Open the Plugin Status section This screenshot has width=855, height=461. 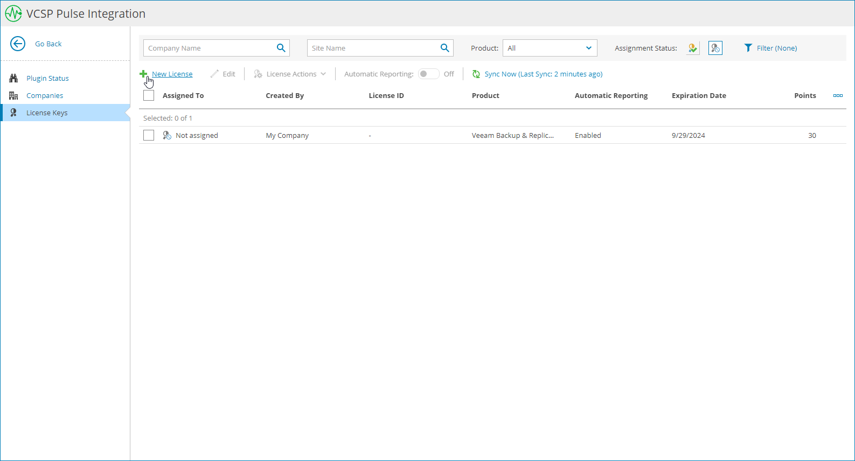pyautogui.click(x=47, y=78)
